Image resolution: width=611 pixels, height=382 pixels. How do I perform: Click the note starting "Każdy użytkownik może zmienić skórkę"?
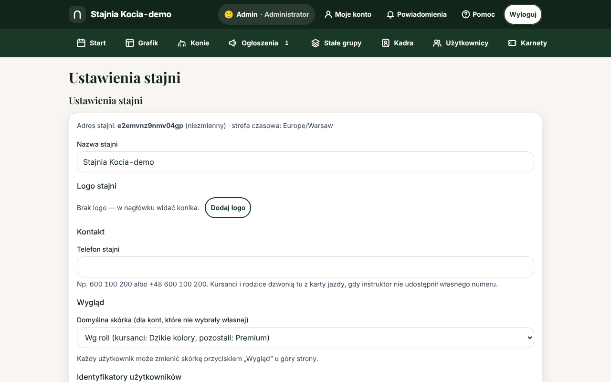point(198,359)
